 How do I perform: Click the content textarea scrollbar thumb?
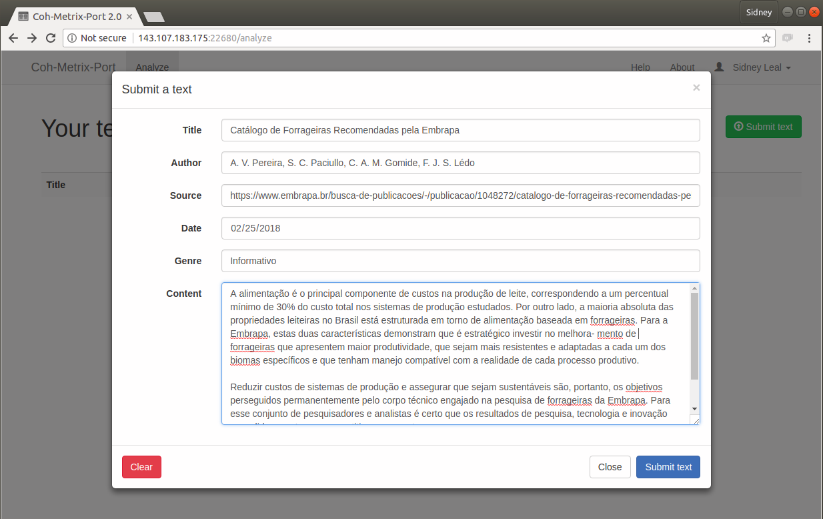[694, 336]
